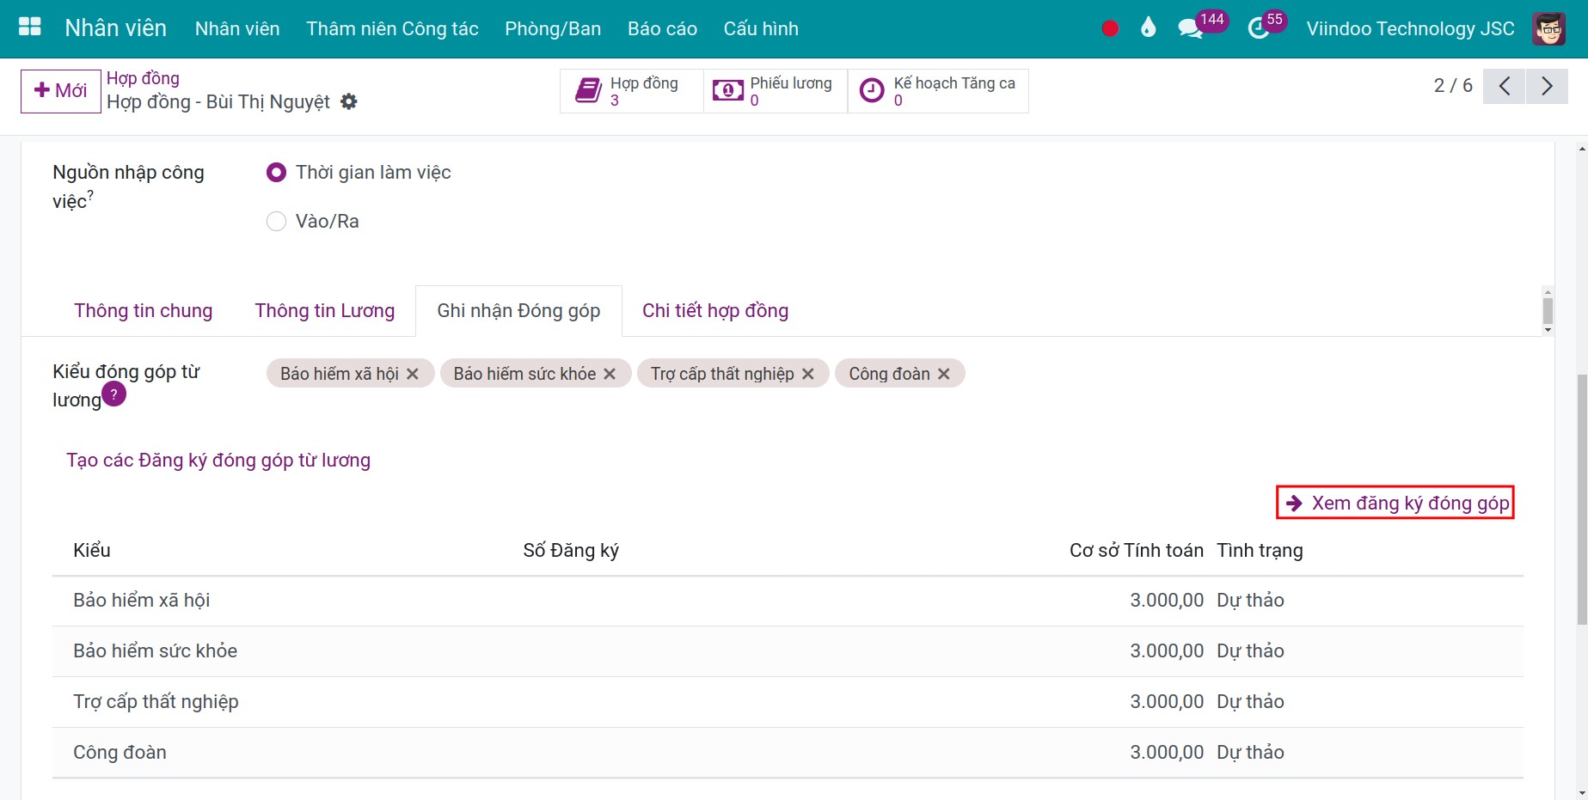Open the Phòng/Ban menu
The height and width of the screenshot is (800, 1588).
pyautogui.click(x=553, y=28)
